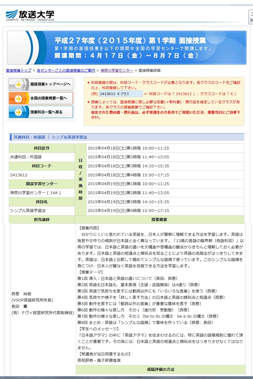This screenshot has height=379, width=253.
Task: Click the 神奈川学習センター (14A) table cell
Action: click(x=42, y=193)
